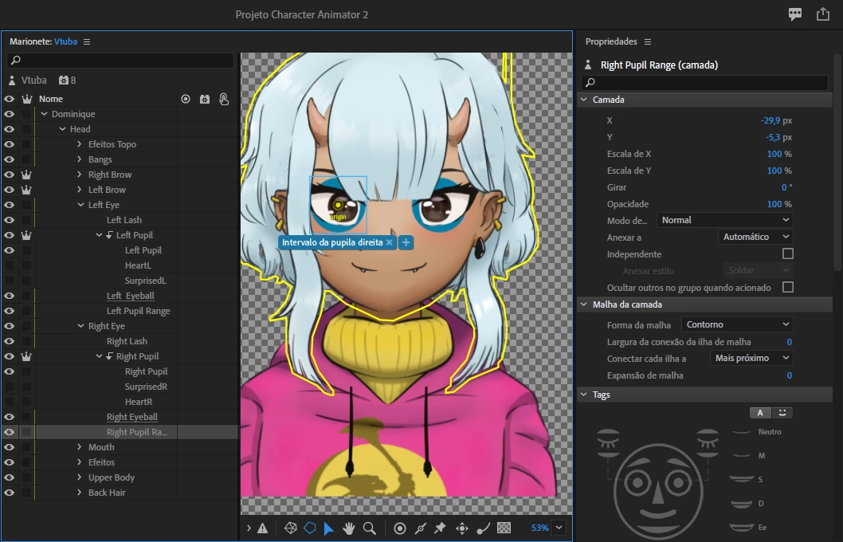Remove the Intervalo da pupila direita tag
The image size is (843, 542).
pos(390,242)
